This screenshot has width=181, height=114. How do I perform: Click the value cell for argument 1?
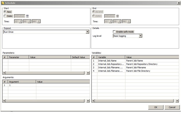(x=63, y=85)
